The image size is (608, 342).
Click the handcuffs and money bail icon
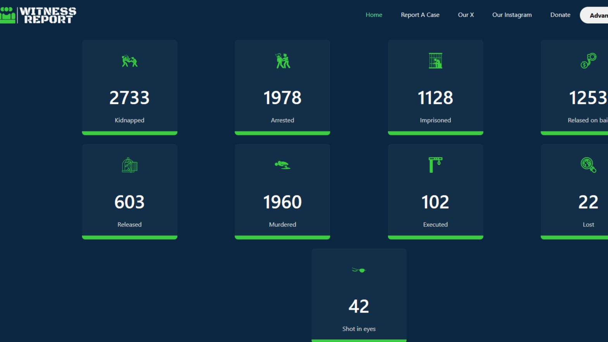pos(588,61)
